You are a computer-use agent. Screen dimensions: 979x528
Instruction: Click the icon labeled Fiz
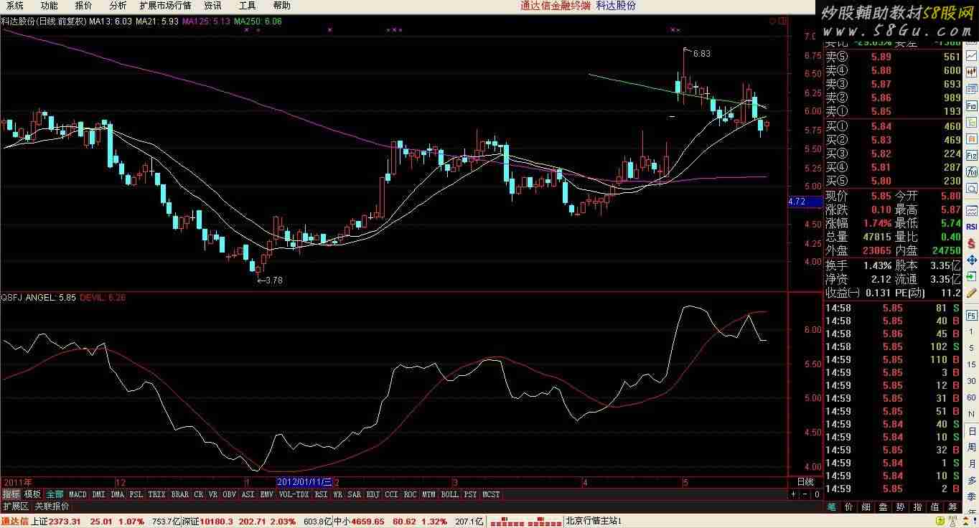[972, 155]
